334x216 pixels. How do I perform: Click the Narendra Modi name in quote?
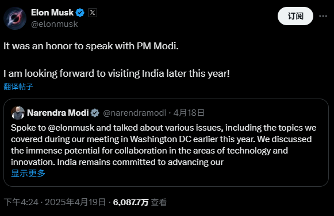(57, 113)
